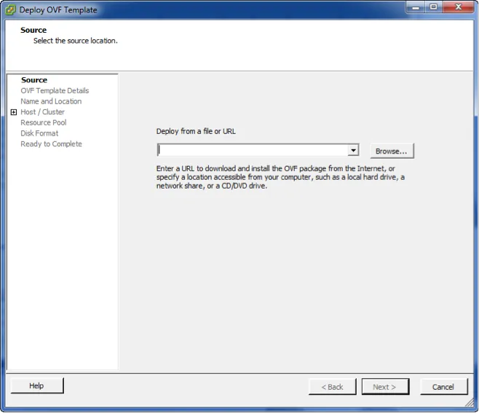Click the 'Enter a URL to download' help text
Screen dimensions: 479x413
[280, 177]
